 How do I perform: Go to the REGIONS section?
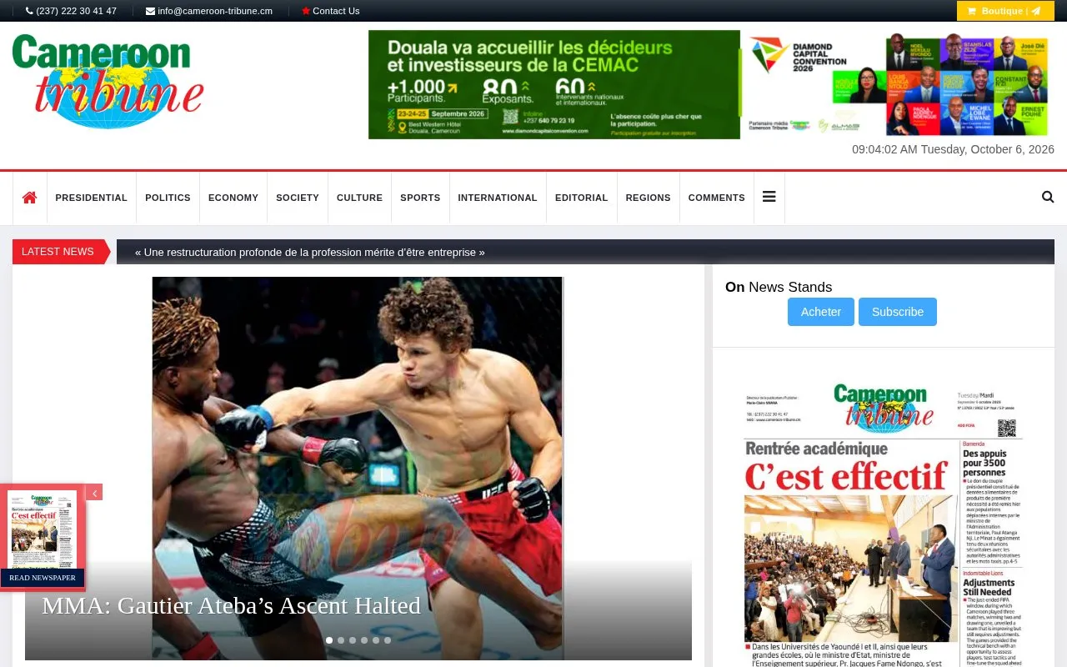pos(649,198)
